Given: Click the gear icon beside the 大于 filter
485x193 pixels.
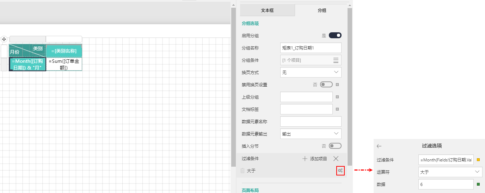Looking at the screenshot, I should pyautogui.click(x=340, y=171).
